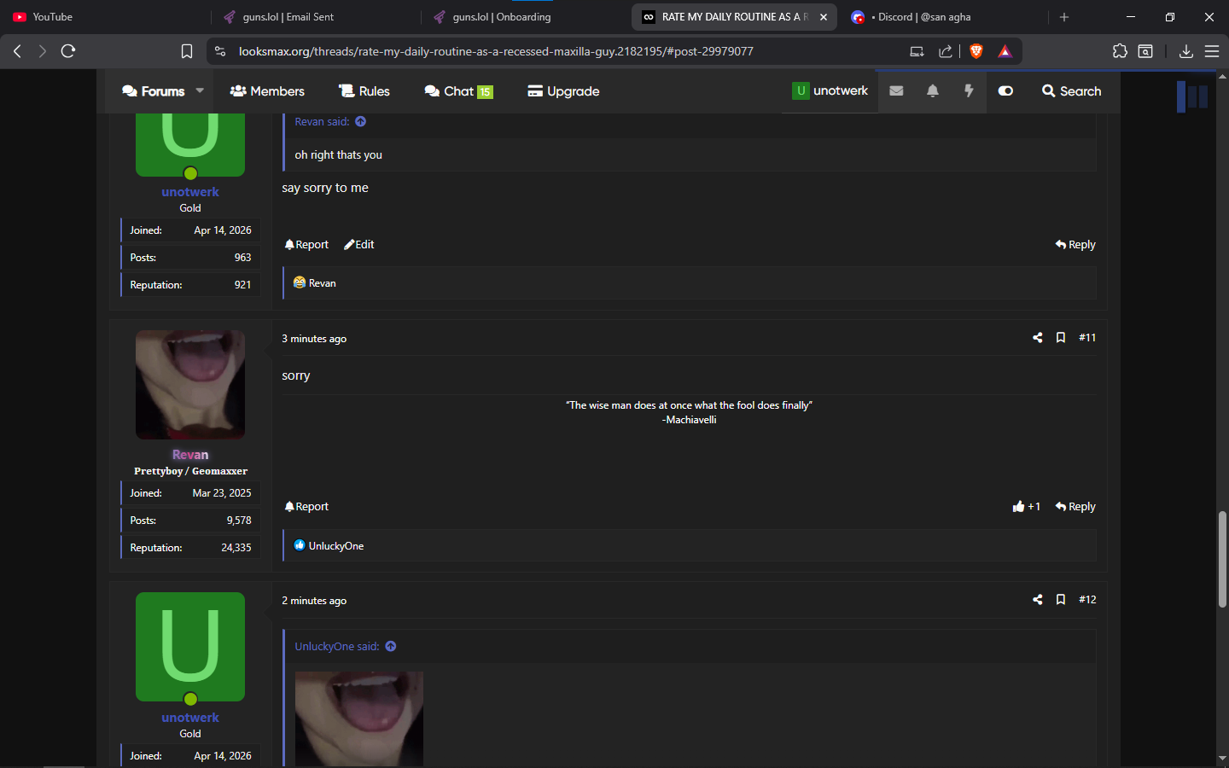Click the page vertical scrollbar thumb

[1223, 559]
